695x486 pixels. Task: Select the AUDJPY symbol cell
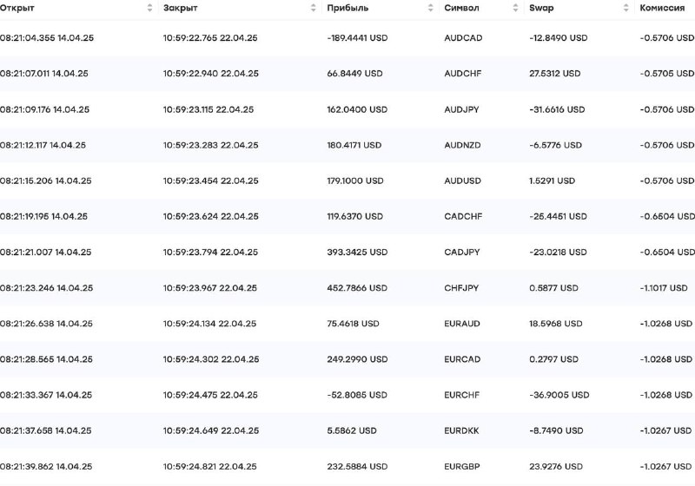click(461, 109)
